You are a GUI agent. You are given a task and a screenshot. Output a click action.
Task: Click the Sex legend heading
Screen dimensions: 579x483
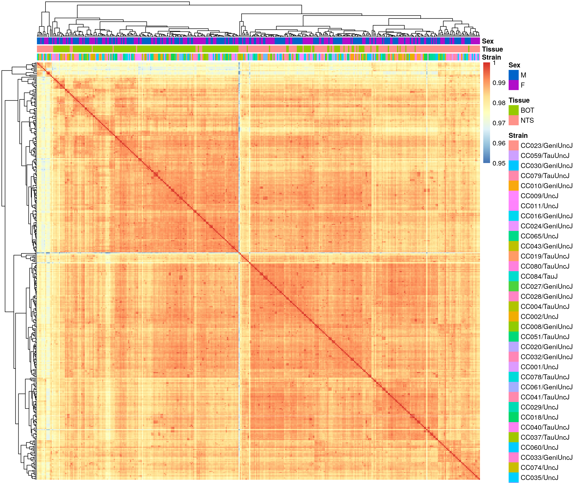click(x=514, y=65)
